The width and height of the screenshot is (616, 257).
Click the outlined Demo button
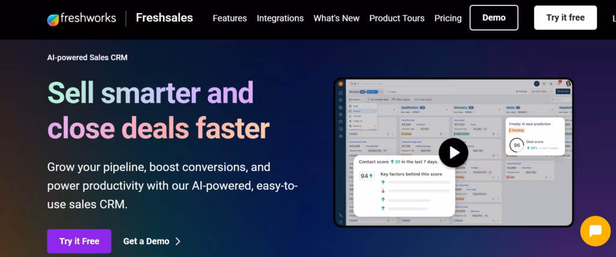click(494, 17)
